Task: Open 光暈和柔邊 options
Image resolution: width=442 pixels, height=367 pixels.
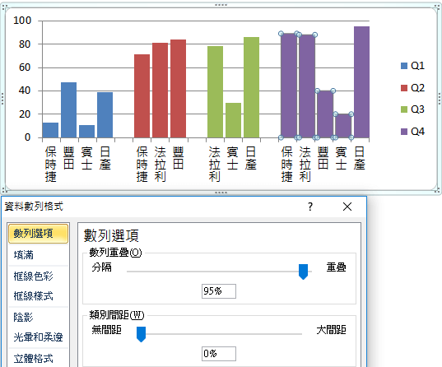Action: click(39, 337)
